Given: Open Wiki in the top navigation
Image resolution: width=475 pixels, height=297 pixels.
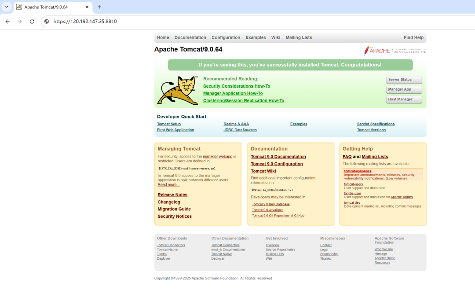Looking at the screenshot, I should 276,37.
